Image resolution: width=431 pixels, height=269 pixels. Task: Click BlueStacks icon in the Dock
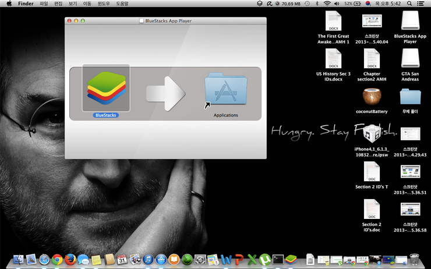pyautogui.click(x=291, y=259)
